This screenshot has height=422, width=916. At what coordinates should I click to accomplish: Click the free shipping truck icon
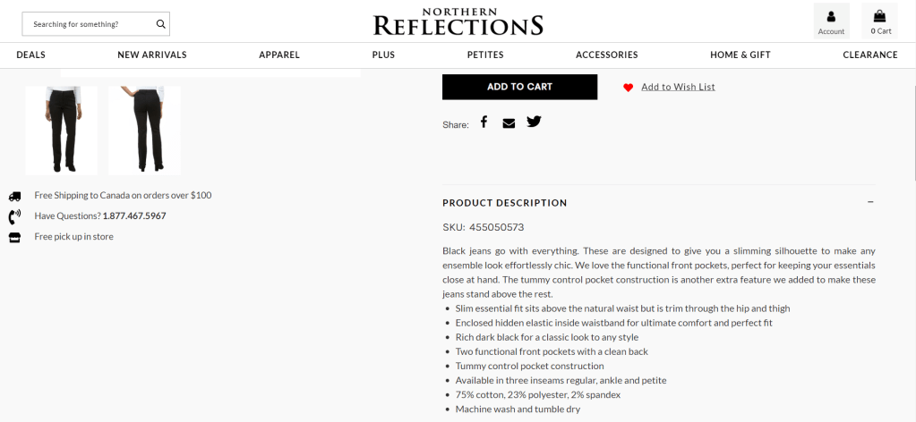coord(14,196)
